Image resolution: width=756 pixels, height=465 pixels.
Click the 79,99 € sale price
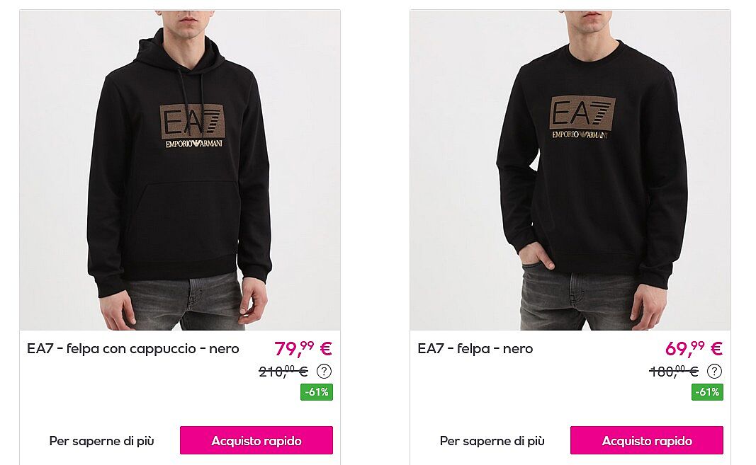[303, 348]
